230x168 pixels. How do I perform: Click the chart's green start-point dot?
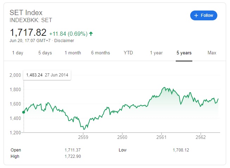(24, 112)
